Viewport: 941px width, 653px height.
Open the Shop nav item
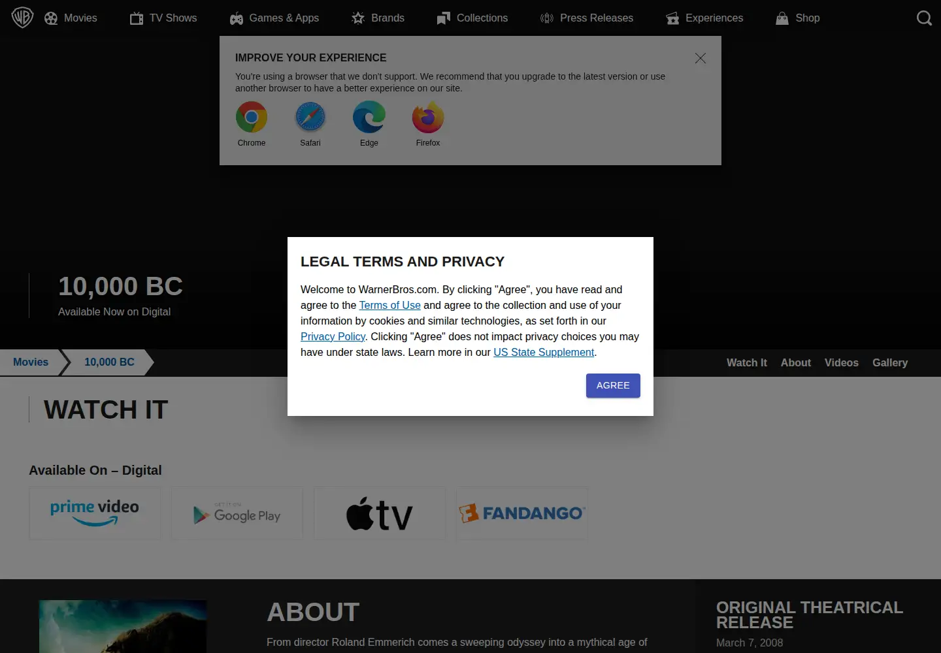coord(798,18)
